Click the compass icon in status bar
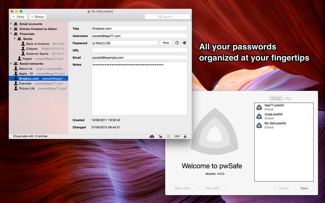Viewport: 325px width, 203px height. point(169,136)
